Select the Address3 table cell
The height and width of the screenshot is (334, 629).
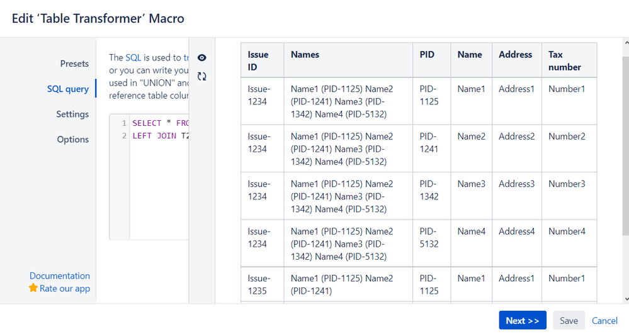(516, 184)
